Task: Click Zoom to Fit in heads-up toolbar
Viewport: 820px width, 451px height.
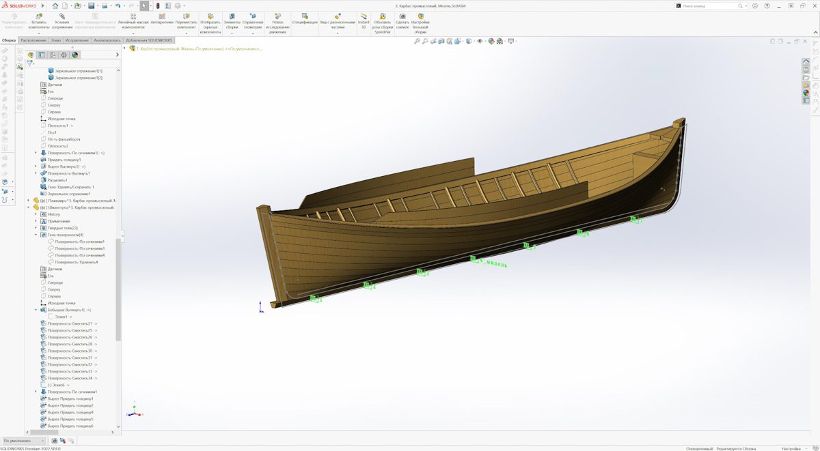Action: (x=417, y=42)
